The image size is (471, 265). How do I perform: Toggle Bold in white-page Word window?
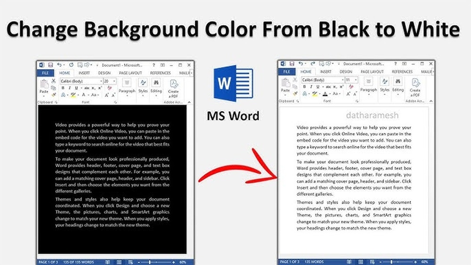[x=304, y=87]
